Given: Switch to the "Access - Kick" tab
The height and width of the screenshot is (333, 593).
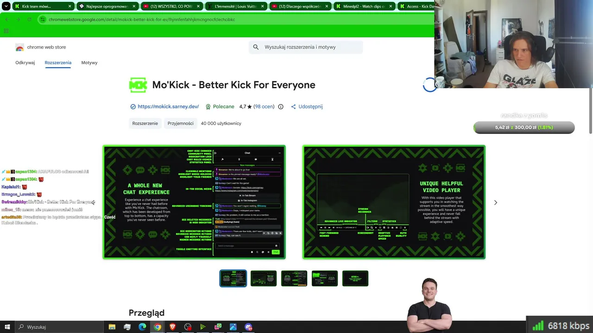Looking at the screenshot, I should (x=416, y=6).
